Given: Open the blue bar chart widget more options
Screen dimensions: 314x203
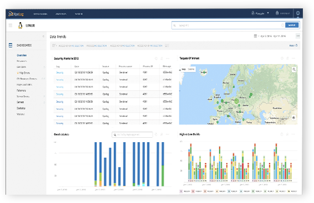Looking at the screenshot, I should [x=168, y=134].
